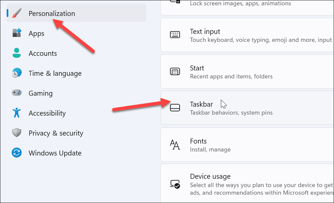The height and width of the screenshot is (203, 334).
Task: Navigate to Privacy & security section
Action: 56,133
